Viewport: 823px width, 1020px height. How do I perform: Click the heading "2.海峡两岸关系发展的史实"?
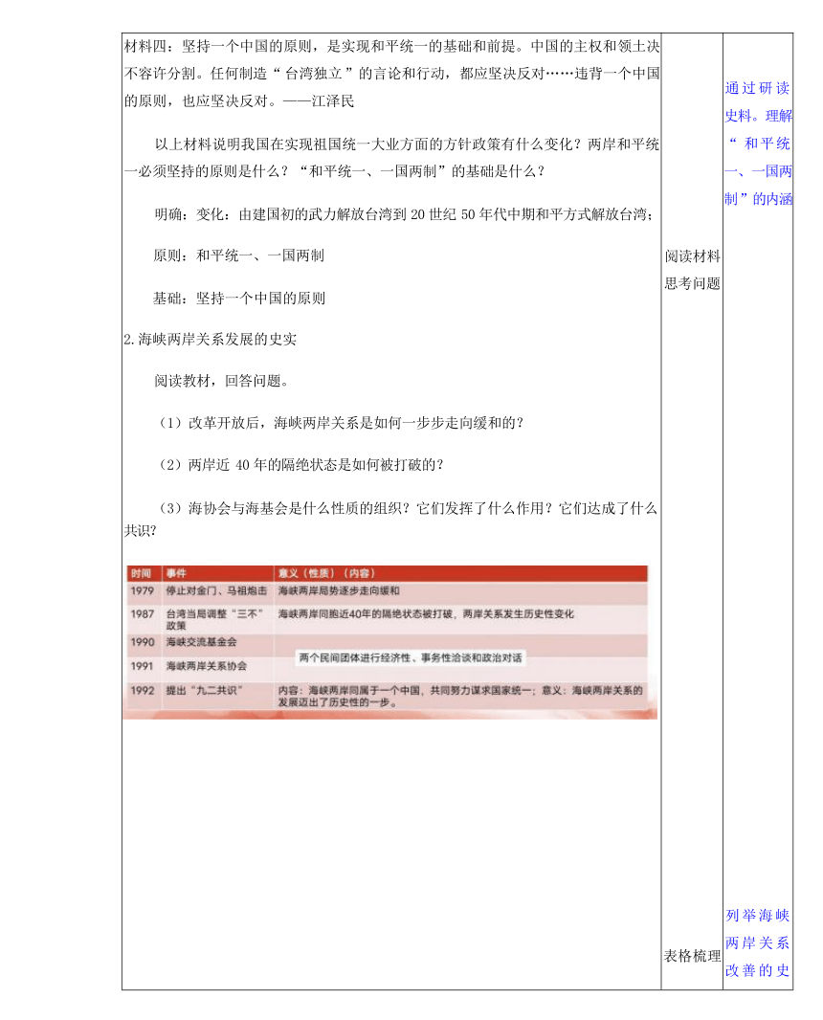211,339
